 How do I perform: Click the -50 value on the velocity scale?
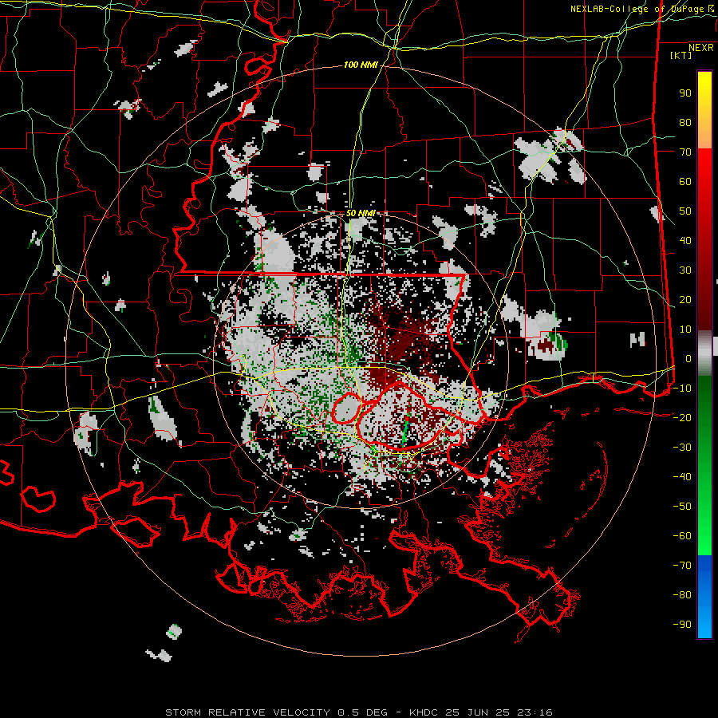click(x=682, y=507)
